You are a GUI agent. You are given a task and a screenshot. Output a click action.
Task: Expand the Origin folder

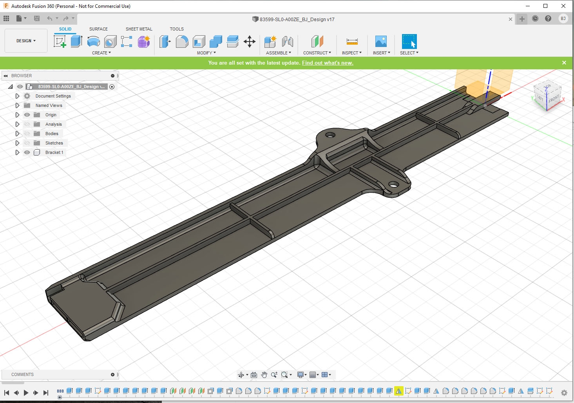click(17, 115)
